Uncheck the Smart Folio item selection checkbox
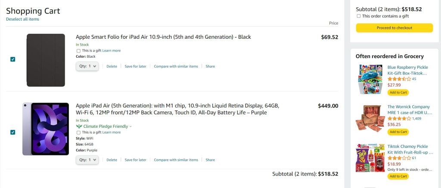The image size is (441, 188). point(13,59)
